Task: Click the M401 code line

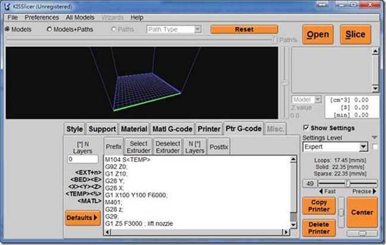Action: [114, 202]
